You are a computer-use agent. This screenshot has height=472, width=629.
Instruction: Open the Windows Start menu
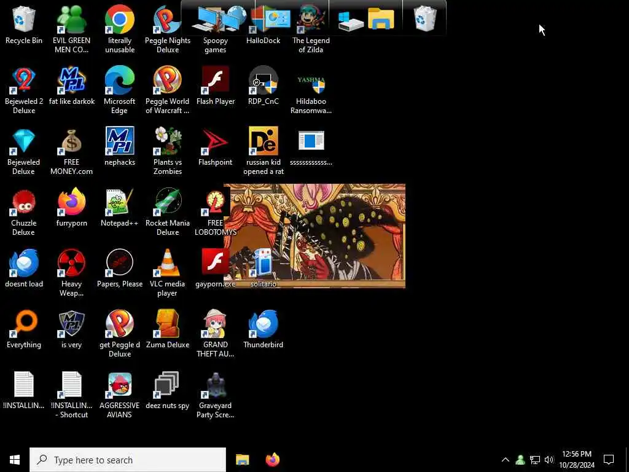click(15, 460)
